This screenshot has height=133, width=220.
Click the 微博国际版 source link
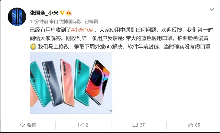point(70,21)
